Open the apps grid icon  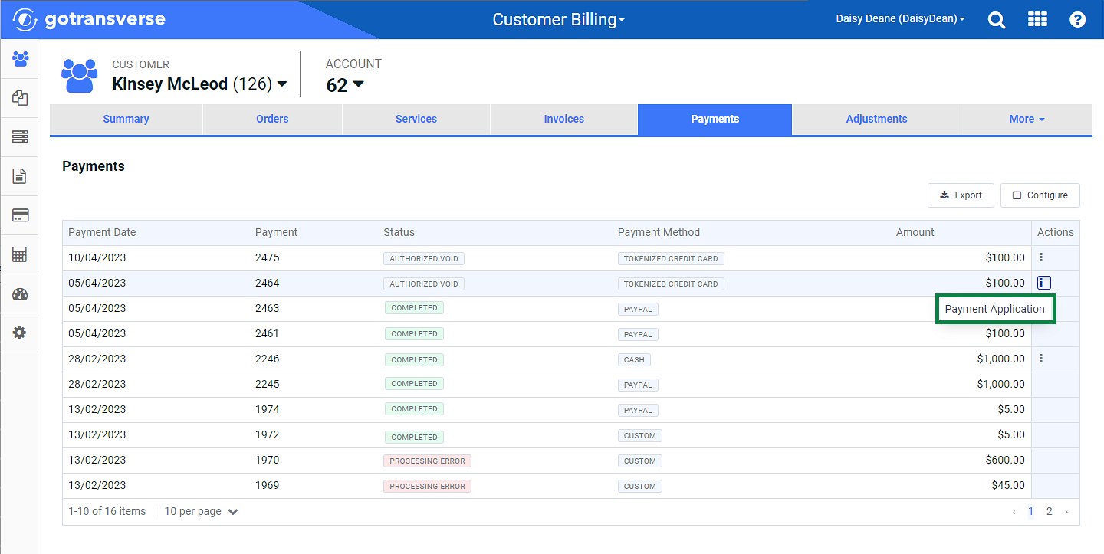coord(1037,19)
